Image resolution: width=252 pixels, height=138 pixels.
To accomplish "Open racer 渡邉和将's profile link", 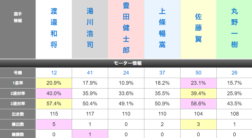I will point(54,28).
